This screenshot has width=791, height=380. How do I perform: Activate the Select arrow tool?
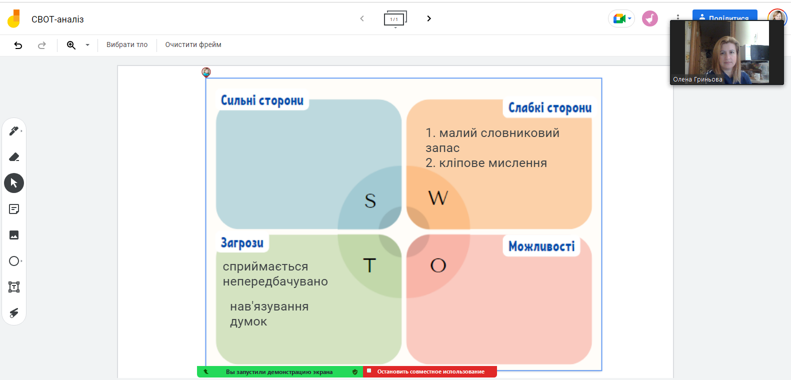pos(14,183)
